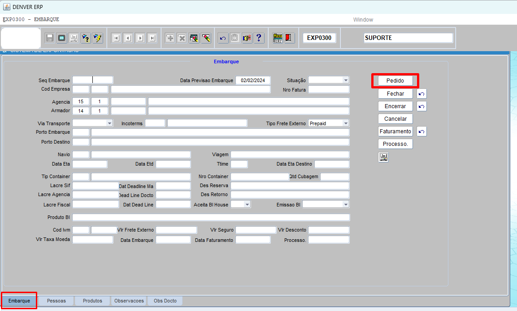Viewport: 517px width, 311px height.
Task: Open the Tipo Frete Externo dropdown showing Prepaid
Action: (346, 123)
